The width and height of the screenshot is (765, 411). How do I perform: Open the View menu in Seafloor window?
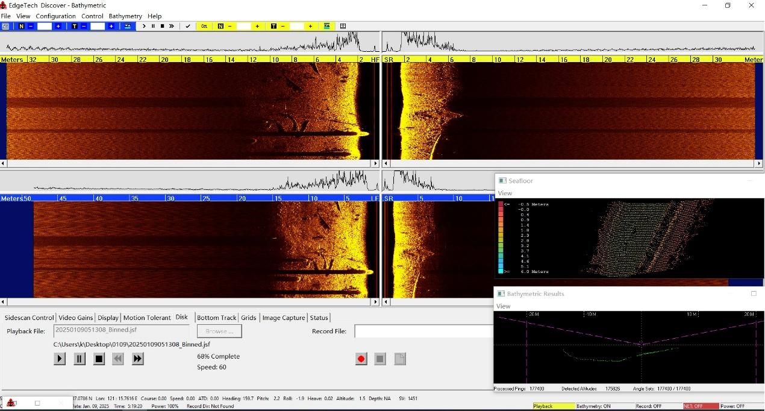click(504, 193)
